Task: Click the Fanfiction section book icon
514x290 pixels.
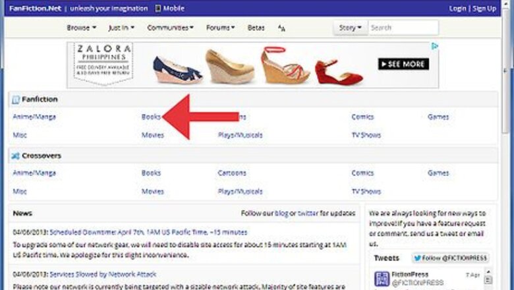Action: pyautogui.click(x=16, y=100)
